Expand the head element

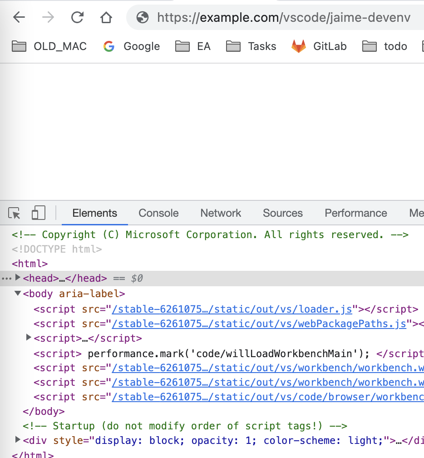[x=17, y=278]
